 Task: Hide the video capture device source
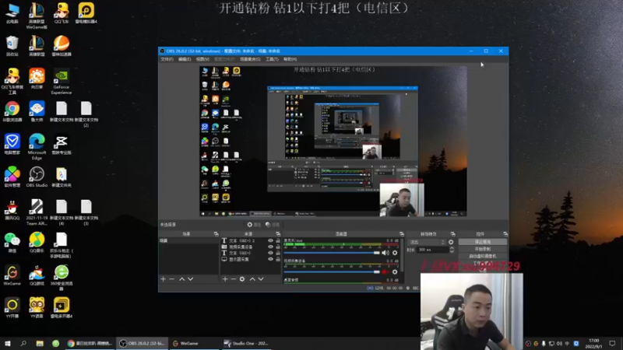coord(270,247)
